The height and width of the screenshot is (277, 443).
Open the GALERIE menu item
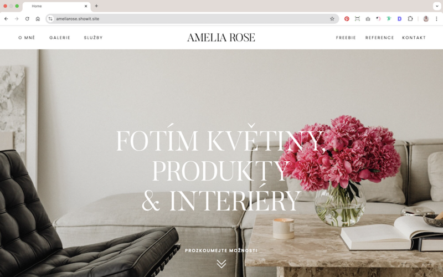click(x=60, y=38)
